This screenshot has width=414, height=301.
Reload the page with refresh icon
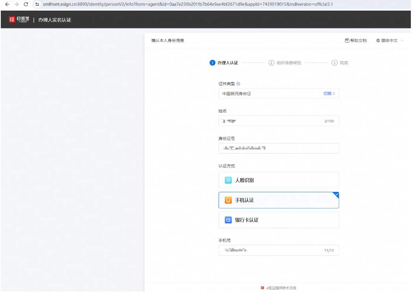click(26, 4)
